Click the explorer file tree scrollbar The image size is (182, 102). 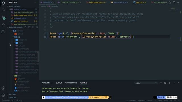click(38, 57)
